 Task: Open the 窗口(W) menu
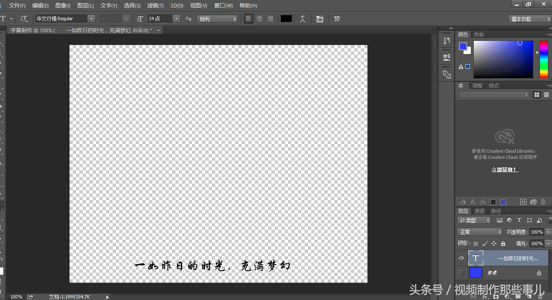pyautogui.click(x=223, y=6)
